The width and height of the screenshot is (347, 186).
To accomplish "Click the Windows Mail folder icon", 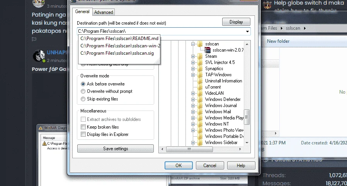I will click(200, 112).
